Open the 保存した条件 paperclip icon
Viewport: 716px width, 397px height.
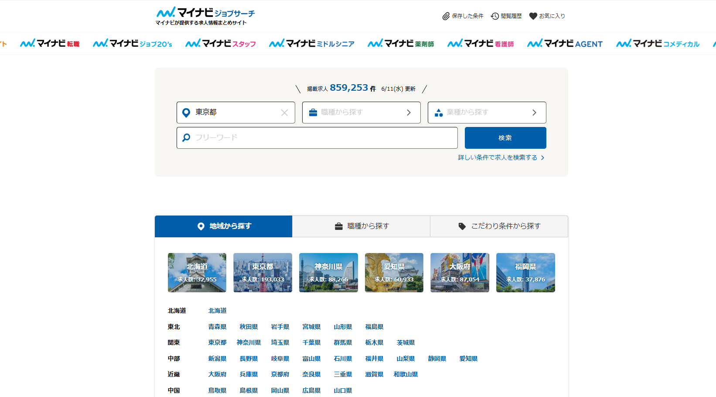click(445, 16)
